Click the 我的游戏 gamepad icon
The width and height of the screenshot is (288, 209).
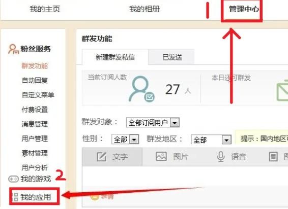[x=13, y=179]
